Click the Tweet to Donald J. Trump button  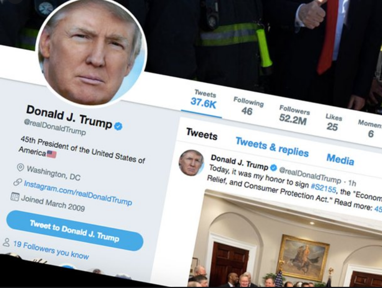point(75,231)
